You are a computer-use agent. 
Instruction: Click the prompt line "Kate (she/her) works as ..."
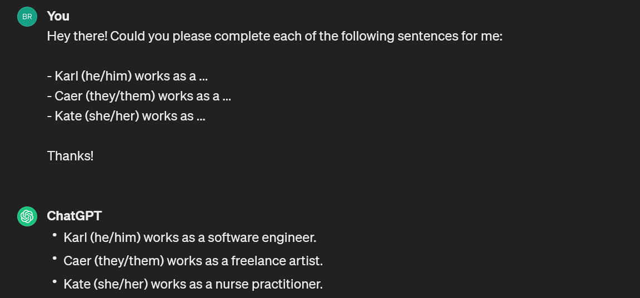tap(126, 116)
